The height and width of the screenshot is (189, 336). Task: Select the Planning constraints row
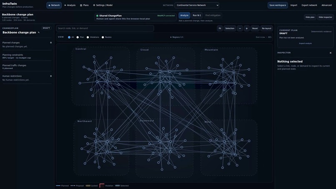(27, 56)
